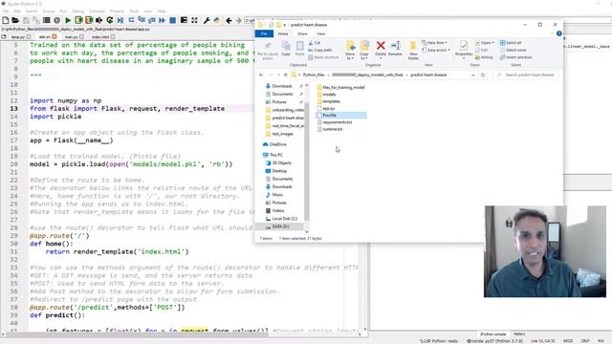
Task: Select the templates folder
Action: point(329,101)
